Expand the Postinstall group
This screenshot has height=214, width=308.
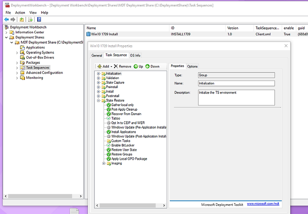tap(99, 96)
